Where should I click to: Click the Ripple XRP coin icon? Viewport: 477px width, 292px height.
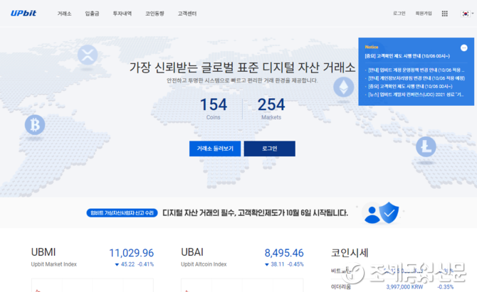coord(88,54)
